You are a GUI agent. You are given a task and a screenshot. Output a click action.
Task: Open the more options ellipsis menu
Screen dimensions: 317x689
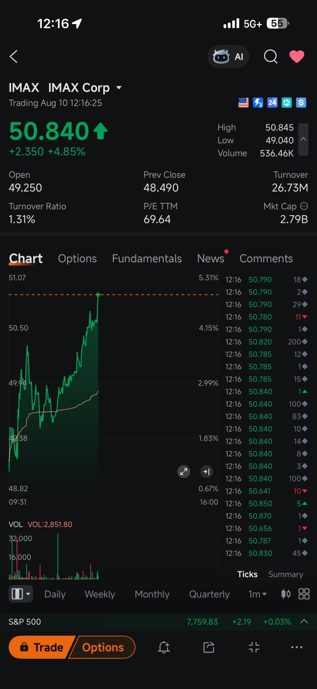[297, 648]
